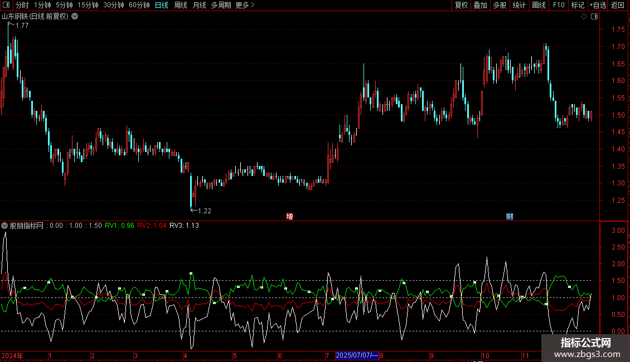This screenshot has width=630, height=362.
Task: Click the diamond marker icon above the chart
Action: [584, 17]
